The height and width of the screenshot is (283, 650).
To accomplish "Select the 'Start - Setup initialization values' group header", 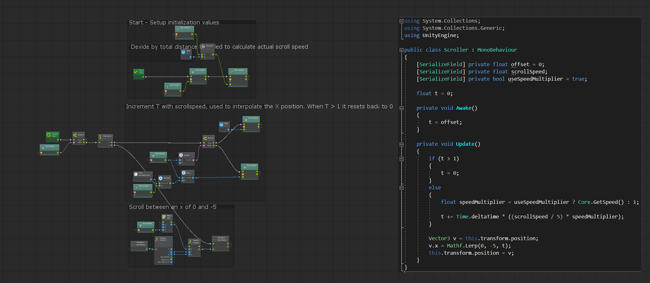I will 174,22.
